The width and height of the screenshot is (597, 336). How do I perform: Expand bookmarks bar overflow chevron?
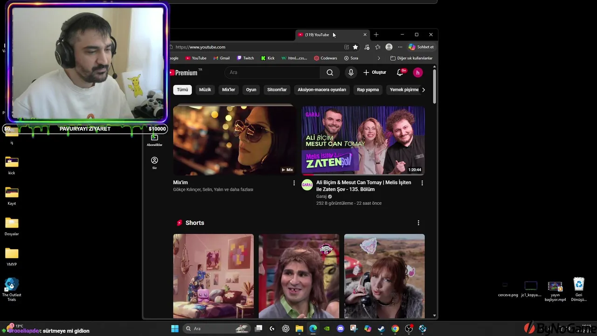[x=379, y=58]
